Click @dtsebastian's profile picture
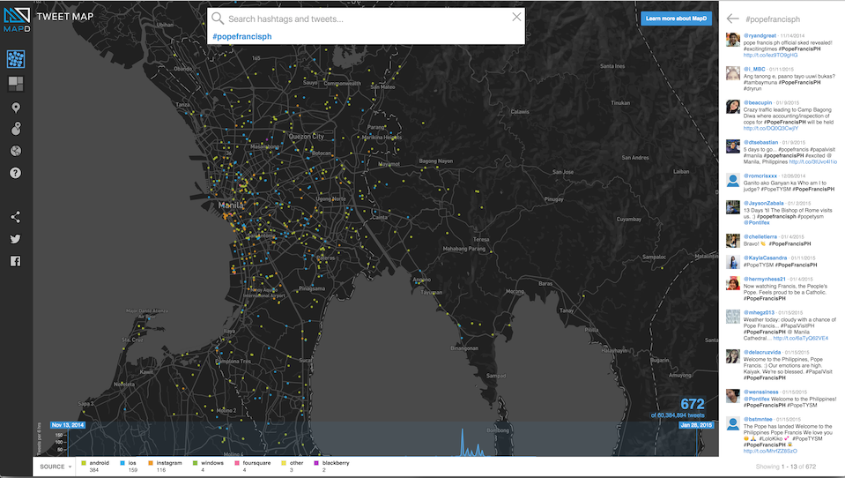This screenshot has width=845, height=478. [733, 146]
